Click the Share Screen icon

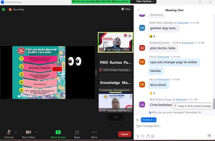[58, 133]
